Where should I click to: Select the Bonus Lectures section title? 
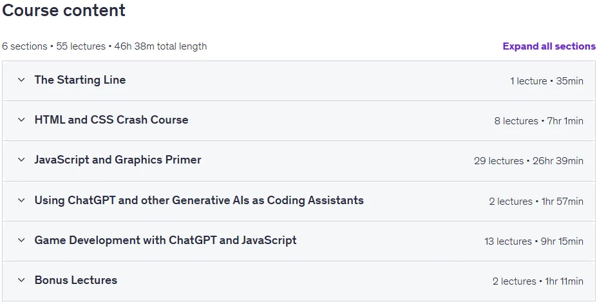point(76,280)
